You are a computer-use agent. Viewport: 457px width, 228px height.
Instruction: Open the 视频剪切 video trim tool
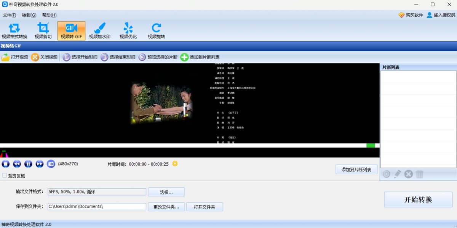(x=43, y=30)
